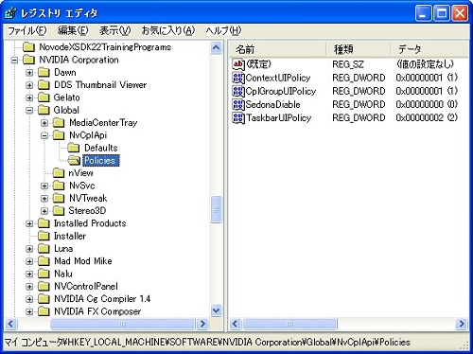Image resolution: width=473 pixels, height=354 pixels.
Task: Click the Dawn folder icon
Action: tap(44, 72)
